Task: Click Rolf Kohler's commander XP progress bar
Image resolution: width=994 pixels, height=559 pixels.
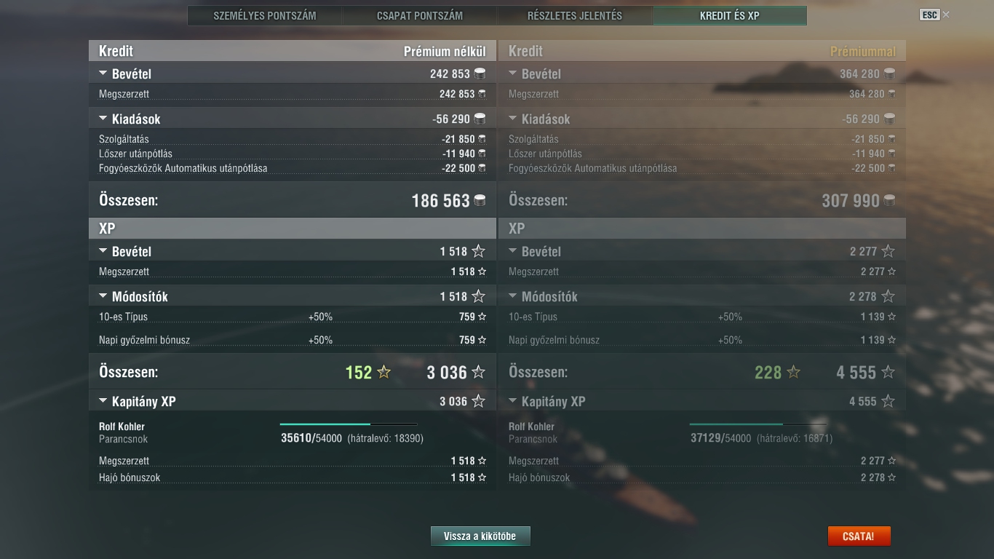Action: pyautogui.click(x=349, y=424)
